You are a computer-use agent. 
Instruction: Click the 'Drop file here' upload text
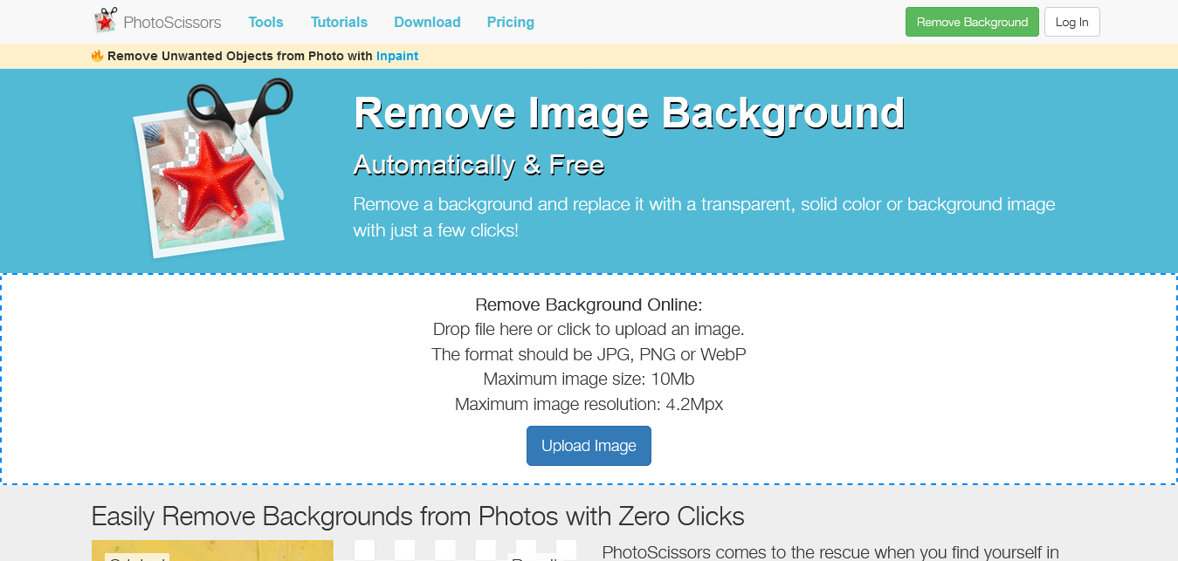[589, 330]
